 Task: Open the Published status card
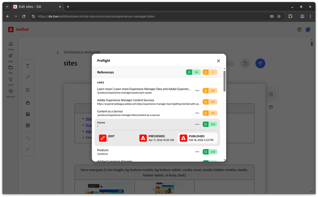[x=197, y=138]
